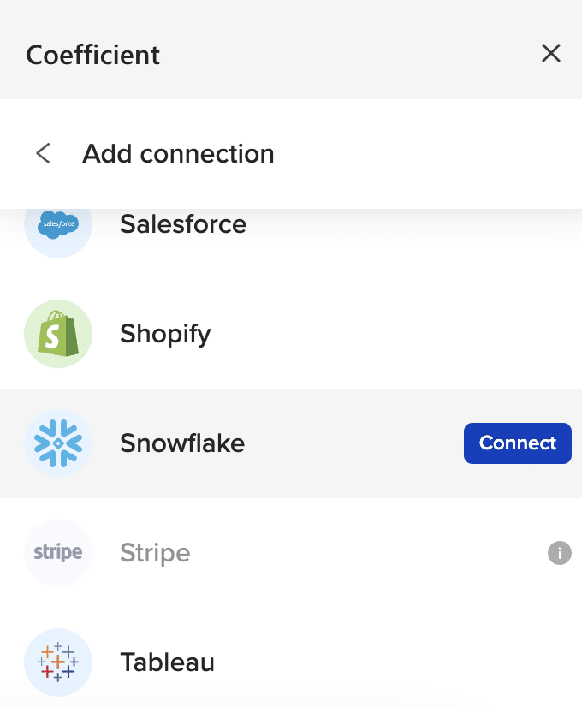Click the Coefficient title text

tap(92, 54)
